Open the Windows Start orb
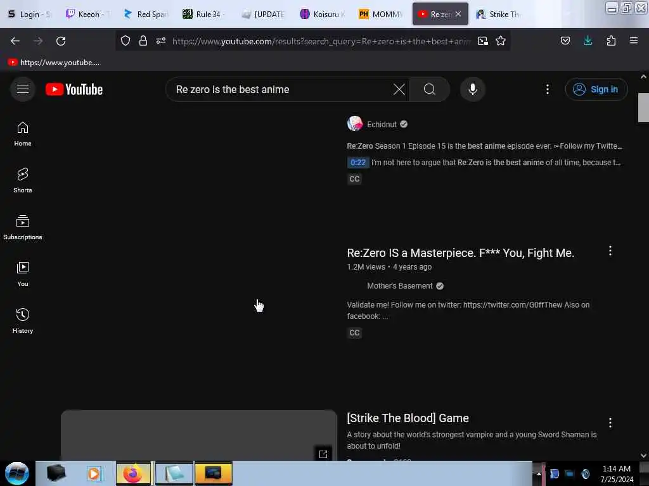The height and width of the screenshot is (486, 649). pyautogui.click(x=17, y=473)
